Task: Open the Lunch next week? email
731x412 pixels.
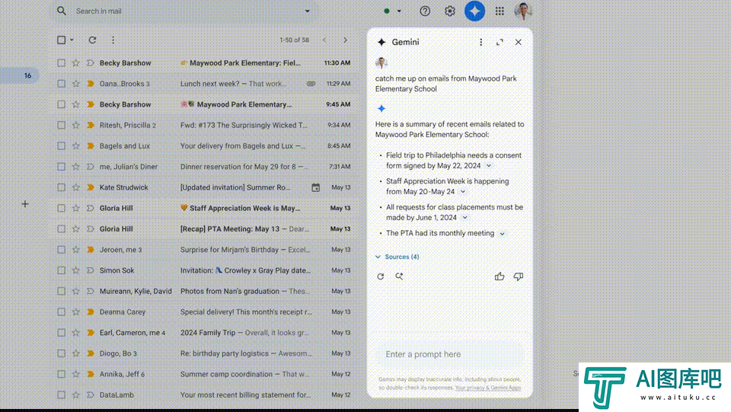Action: click(x=234, y=84)
